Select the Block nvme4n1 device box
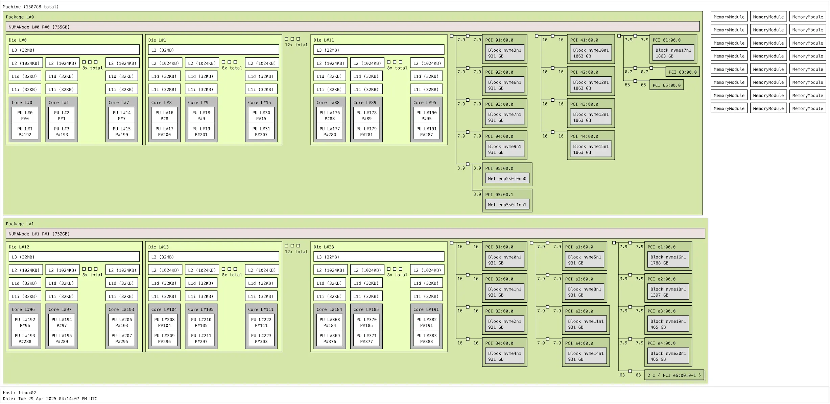This screenshot has width=830, height=404. 505,356
